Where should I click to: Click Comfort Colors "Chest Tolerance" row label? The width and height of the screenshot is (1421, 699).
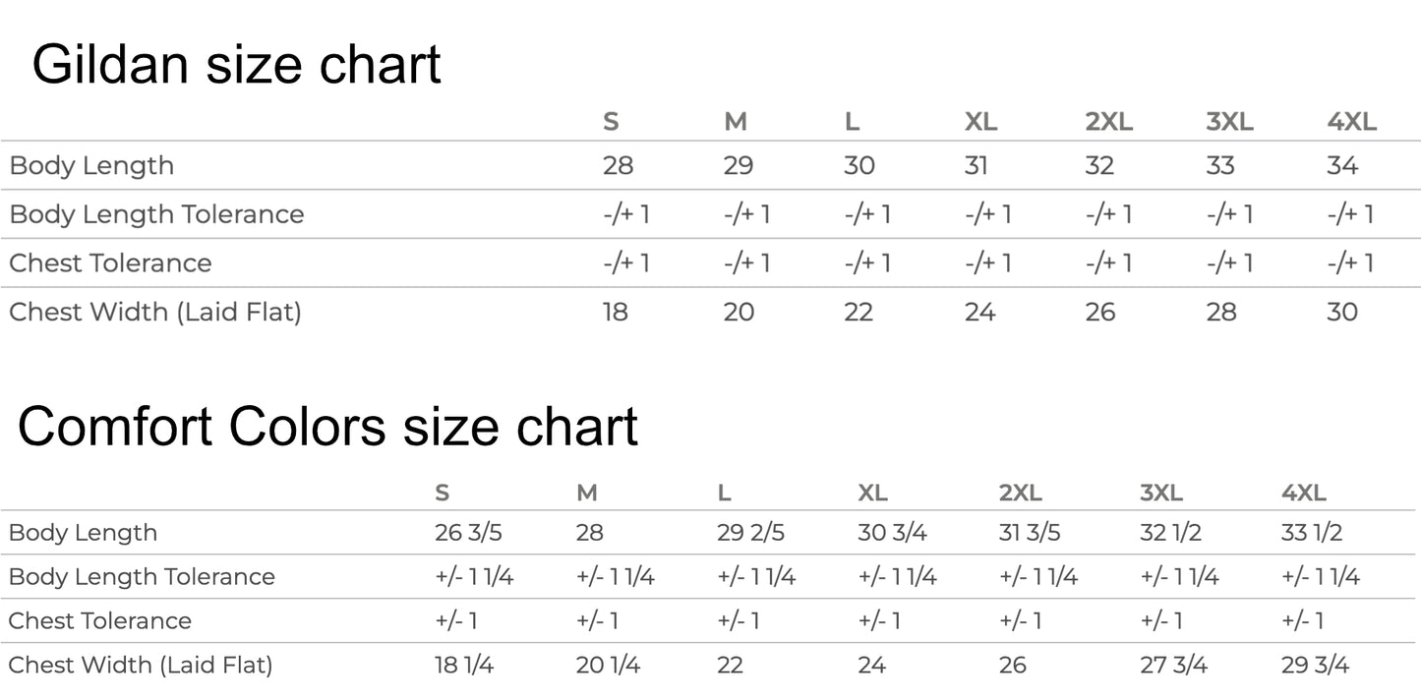pos(100,620)
